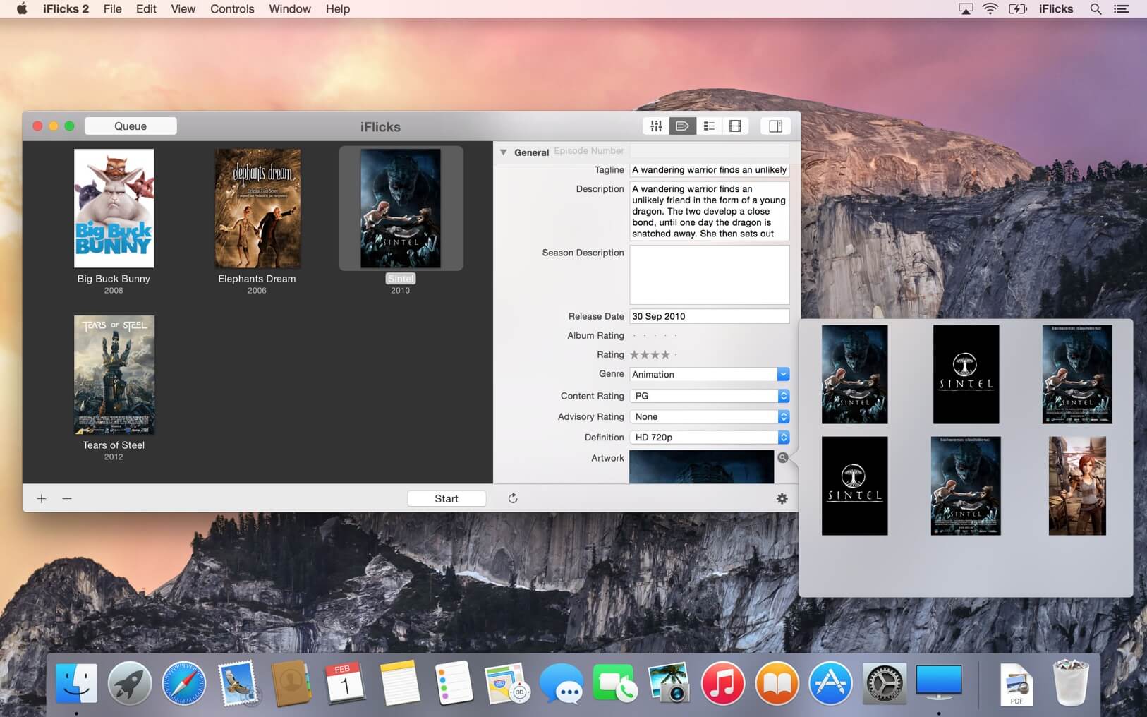Open the filmstrip chapters view icon
Screen dimensions: 1147x717
coord(735,126)
